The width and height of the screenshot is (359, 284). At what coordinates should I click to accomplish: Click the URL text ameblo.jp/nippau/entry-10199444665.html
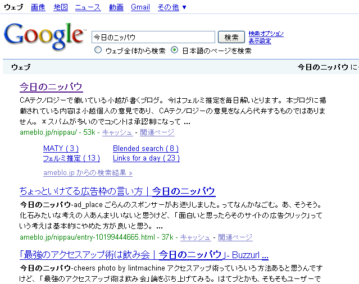pyautogui.click(x=87, y=237)
